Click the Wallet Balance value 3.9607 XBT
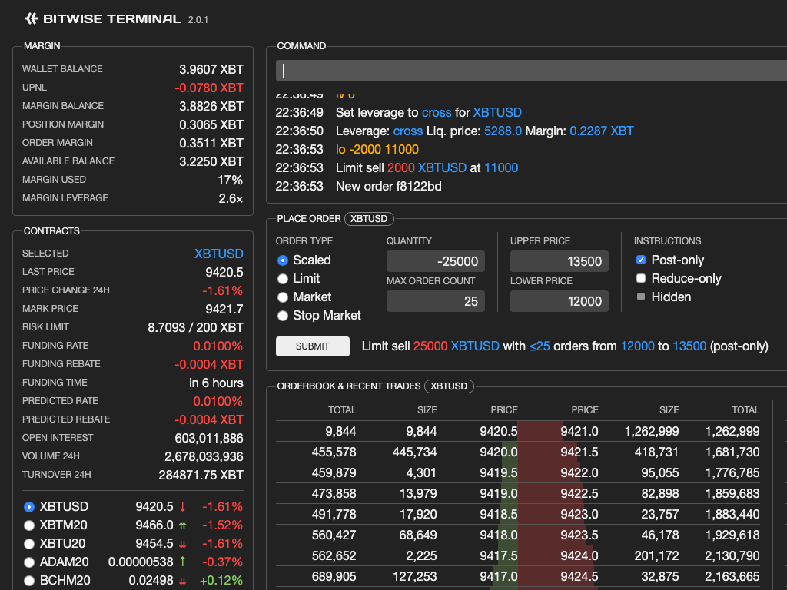 211,69
